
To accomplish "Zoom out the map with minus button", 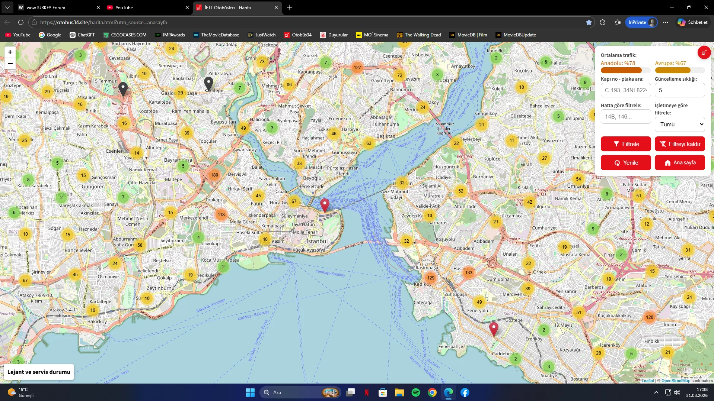I will (10, 64).
